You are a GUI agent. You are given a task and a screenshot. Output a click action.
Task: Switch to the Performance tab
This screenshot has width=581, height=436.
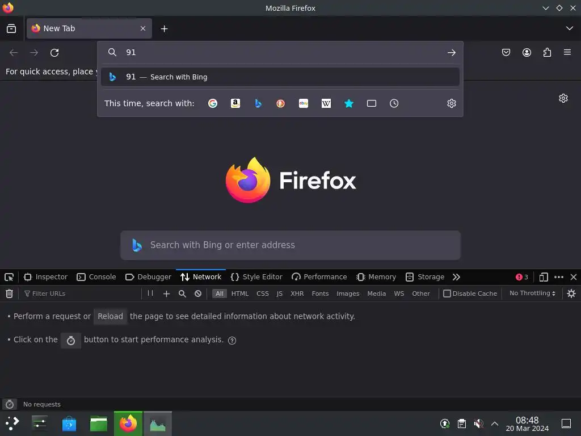coord(319,277)
